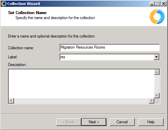Cancel the Collection Wizard
Viewport: 168px width, 130px height.
[x=122, y=122]
